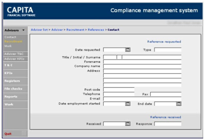Click the Post code input field
205x140 pixels.
click(x=119, y=90)
